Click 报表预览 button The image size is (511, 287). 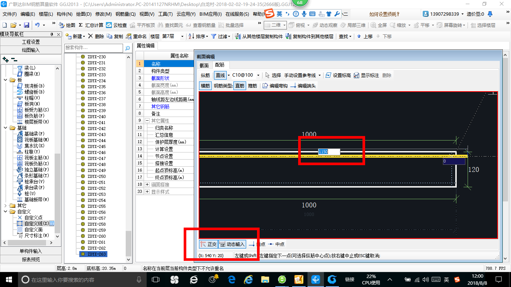31,259
